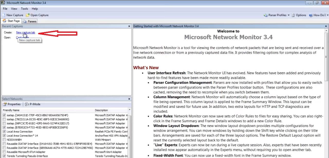
Task: Click the Window Layout Dropdown bullet heading
Action: tap(176, 126)
